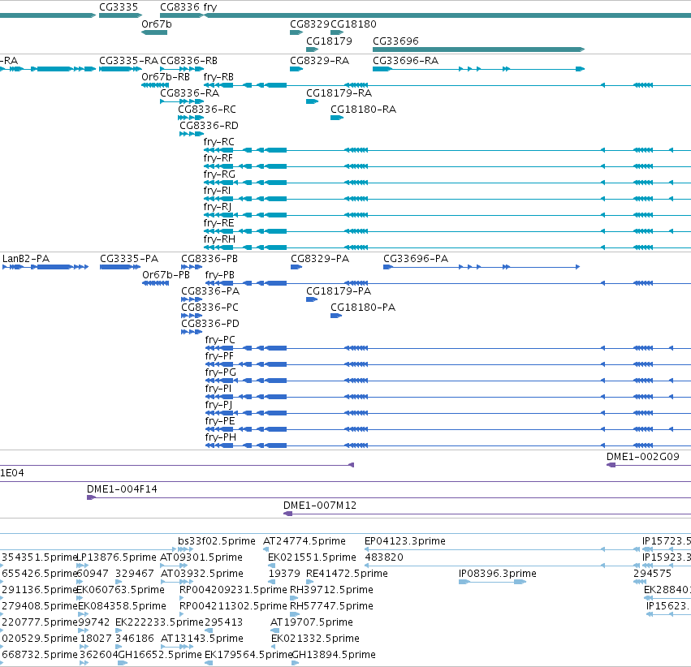Click the CG8336-PB protein label
This screenshot has width=691, height=667.
[209, 259]
